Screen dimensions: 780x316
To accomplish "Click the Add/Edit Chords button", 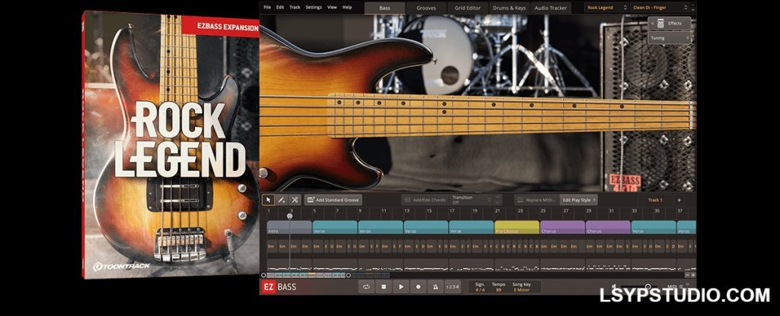I will click(x=424, y=200).
